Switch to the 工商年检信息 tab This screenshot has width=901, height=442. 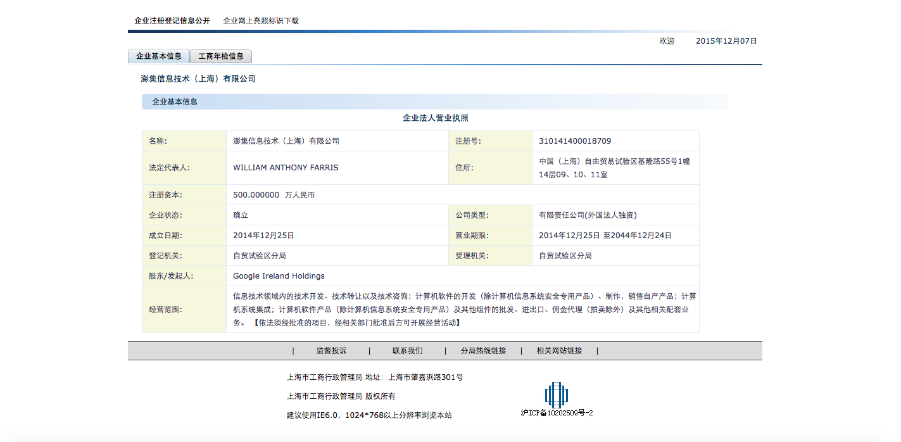221,56
